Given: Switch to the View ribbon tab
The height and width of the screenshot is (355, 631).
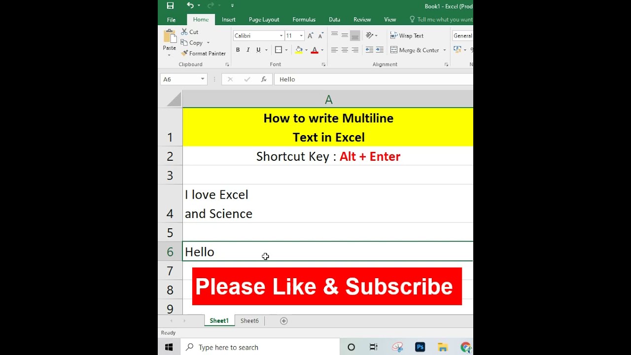Looking at the screenshot, I should [390, 20].
